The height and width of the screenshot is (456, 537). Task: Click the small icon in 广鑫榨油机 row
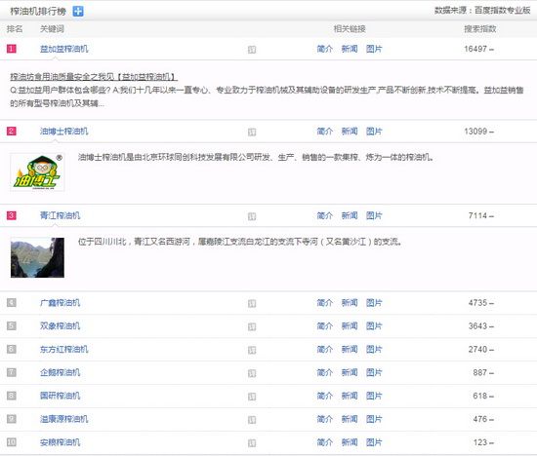pos(252,304)
